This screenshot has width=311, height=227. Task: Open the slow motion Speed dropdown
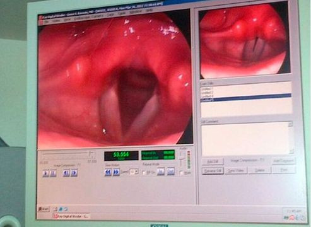click(x=134, y=172)
